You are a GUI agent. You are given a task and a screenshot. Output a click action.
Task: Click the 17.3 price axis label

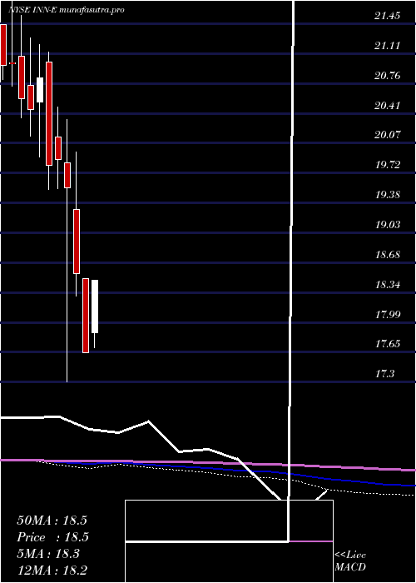tap(384, 374)
